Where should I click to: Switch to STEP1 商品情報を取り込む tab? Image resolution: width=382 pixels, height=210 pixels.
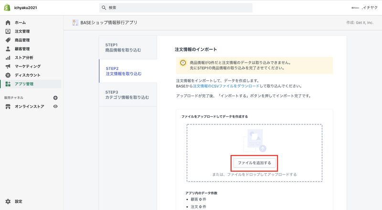pyautogui.click(x=128, y=47)
